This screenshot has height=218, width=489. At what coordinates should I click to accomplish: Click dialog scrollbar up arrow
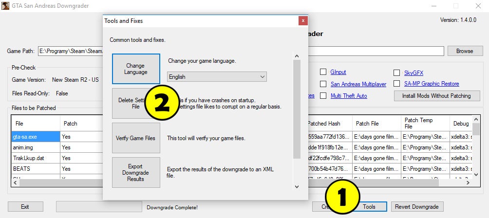[297, 56]
